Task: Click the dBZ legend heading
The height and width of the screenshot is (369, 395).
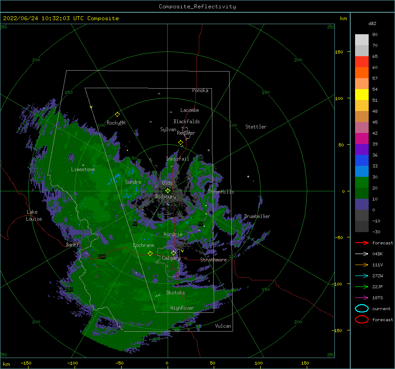Action: [x=372, y=23]
